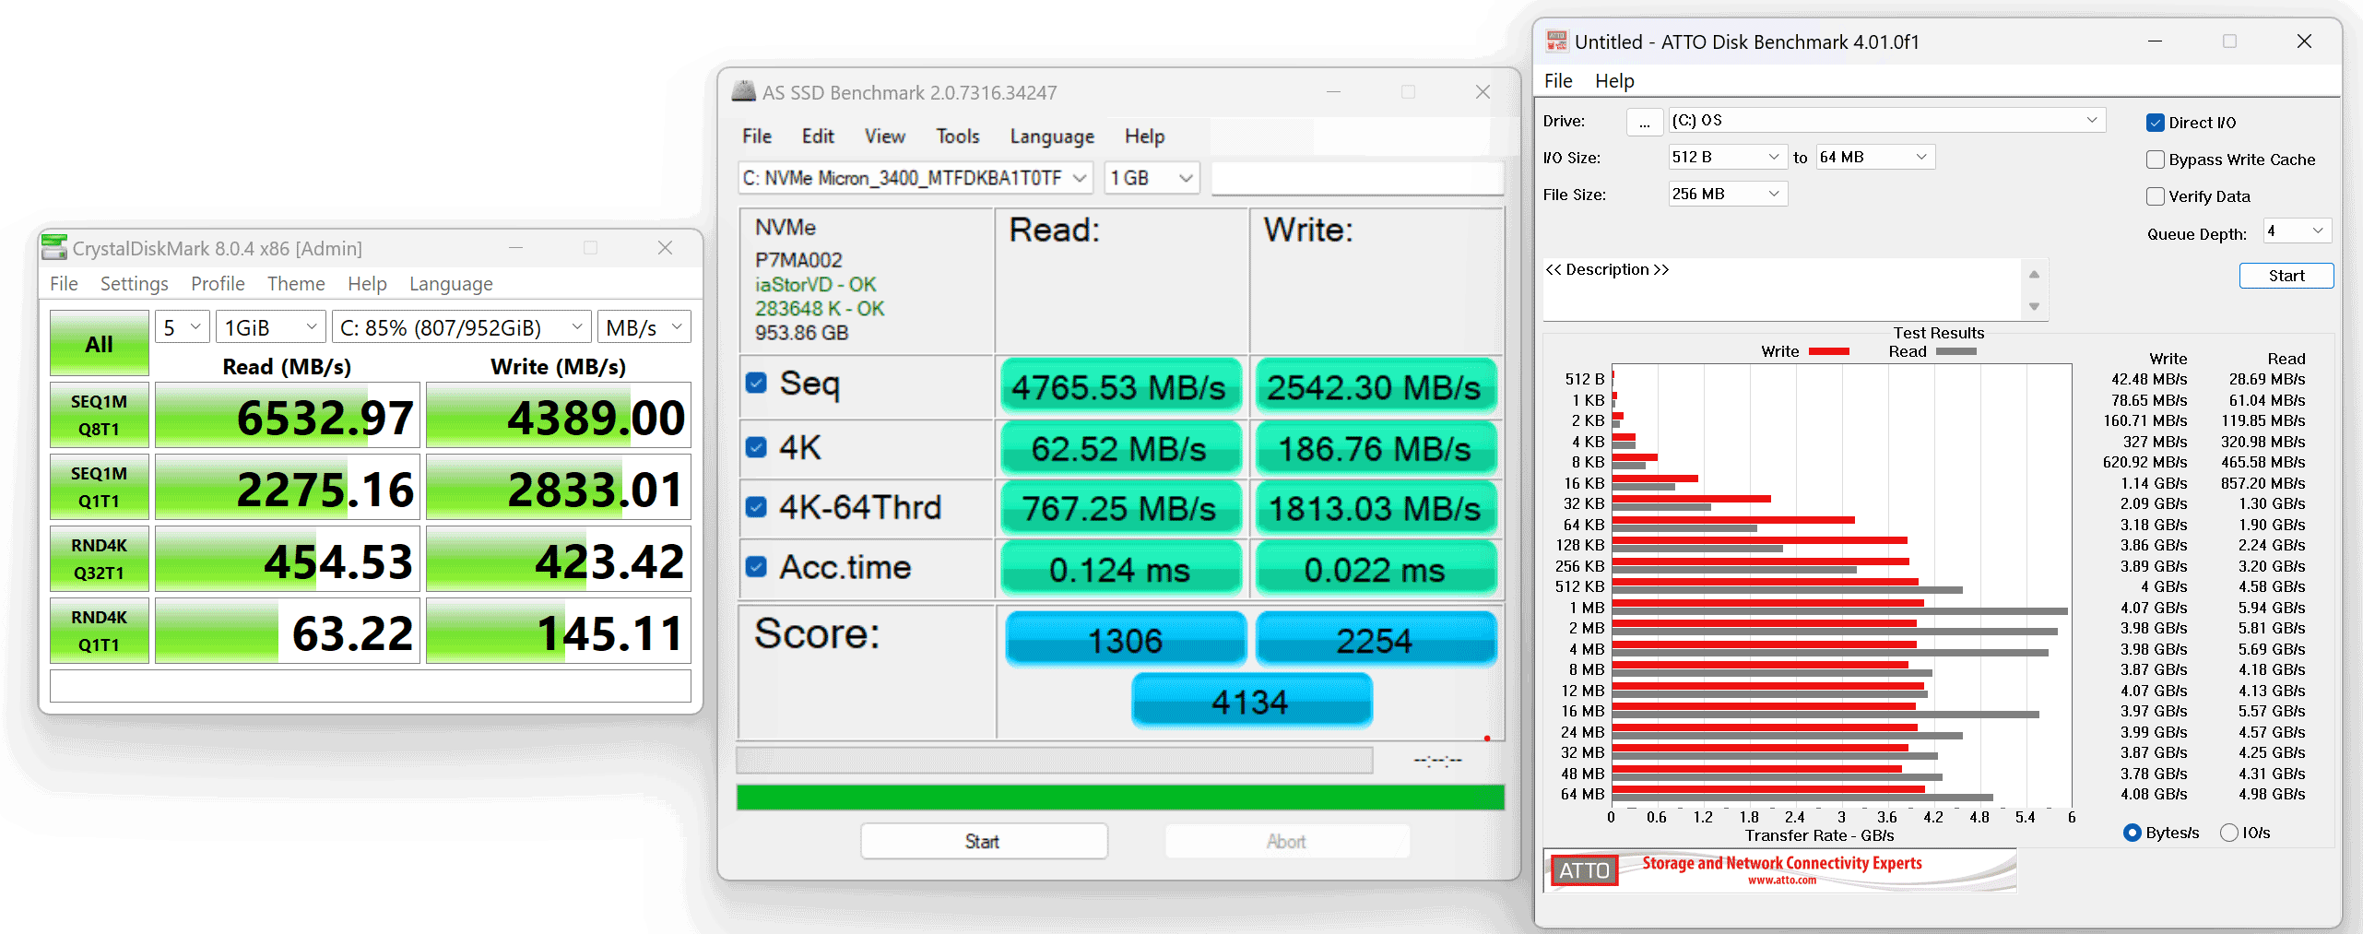Open the File Size 256 MB dropdown
This screenshot has width=2363, height=934.
[1727, 194]
